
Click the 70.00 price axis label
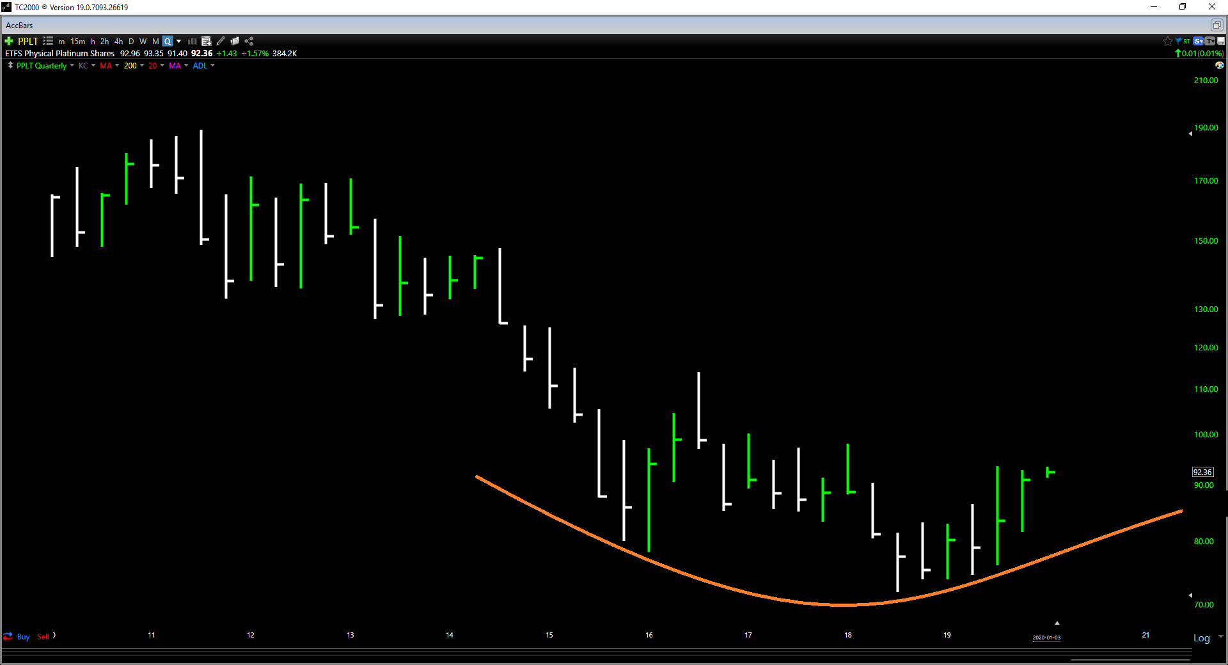(1204, 605)
